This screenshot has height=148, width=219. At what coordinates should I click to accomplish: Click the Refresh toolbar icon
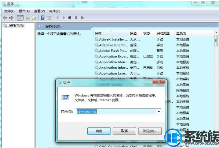tap(28, 18)
